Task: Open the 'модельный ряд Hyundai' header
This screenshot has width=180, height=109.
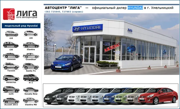Action: click(x=21, y=26)
